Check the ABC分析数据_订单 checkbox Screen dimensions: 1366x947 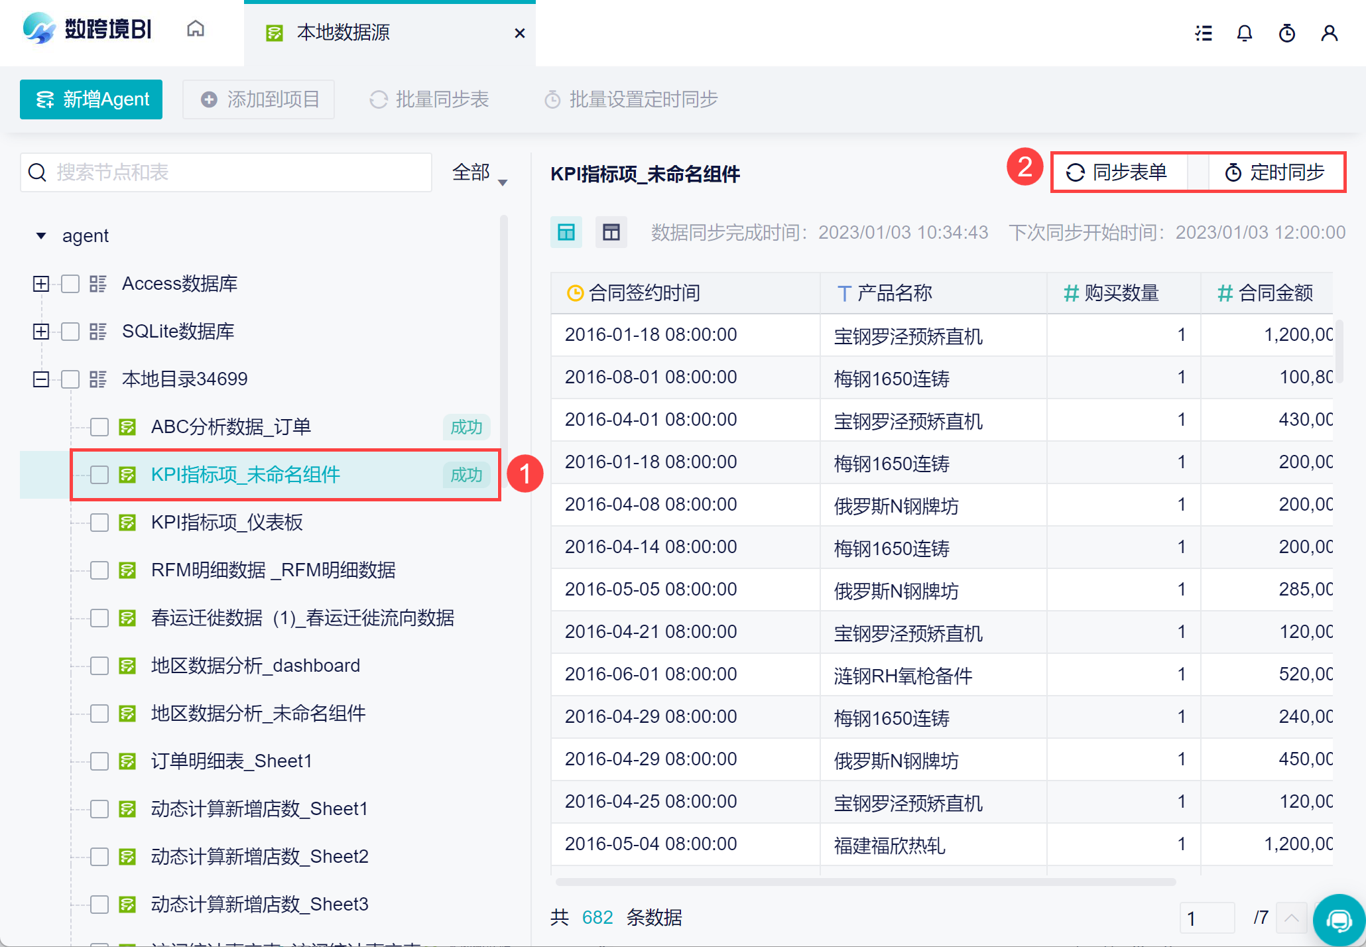[99, 427]
